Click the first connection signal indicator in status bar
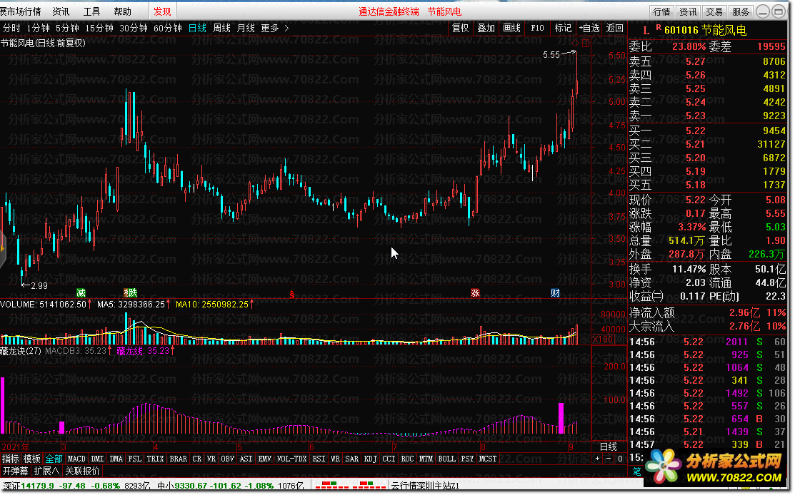Screen dimensions: 795x495 pos(332,486)
